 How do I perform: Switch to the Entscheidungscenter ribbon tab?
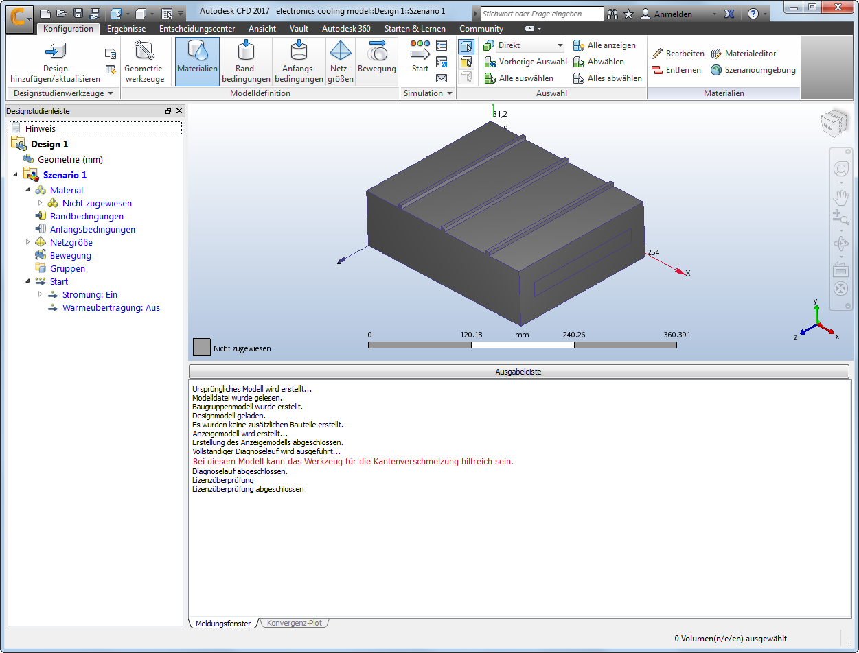tap(197, 29)
